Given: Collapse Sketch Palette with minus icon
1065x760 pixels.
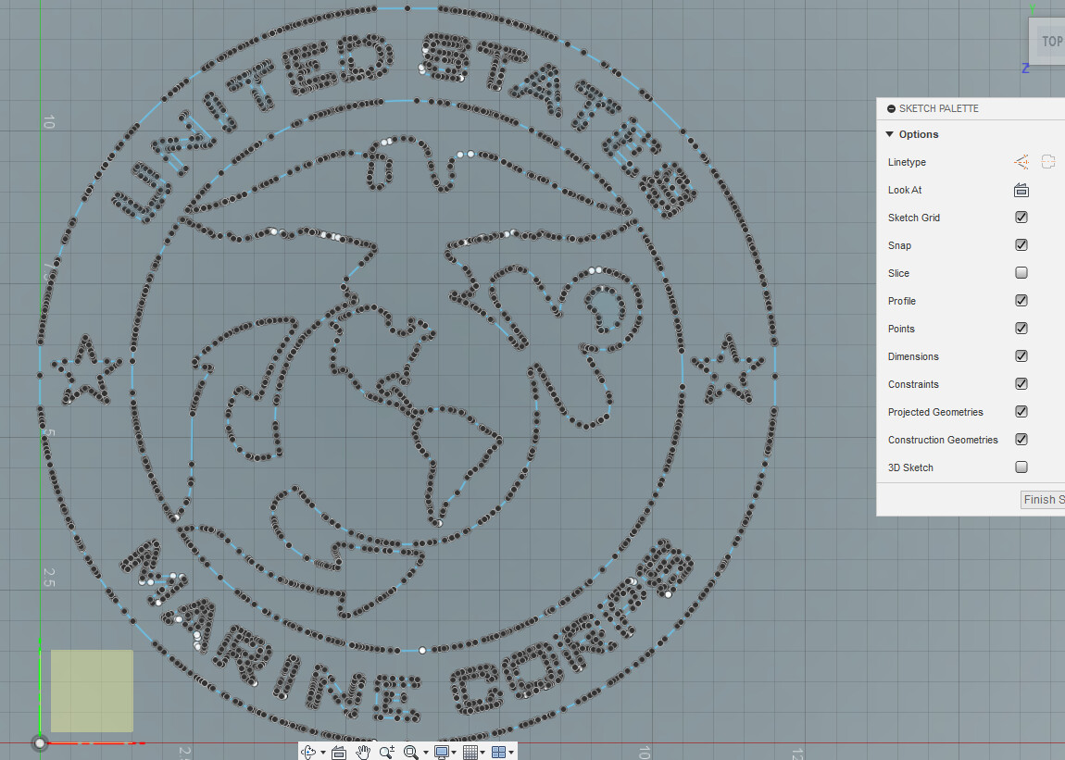Looking at the screenshot, I should pyautogui.click(x=891, y=108).
